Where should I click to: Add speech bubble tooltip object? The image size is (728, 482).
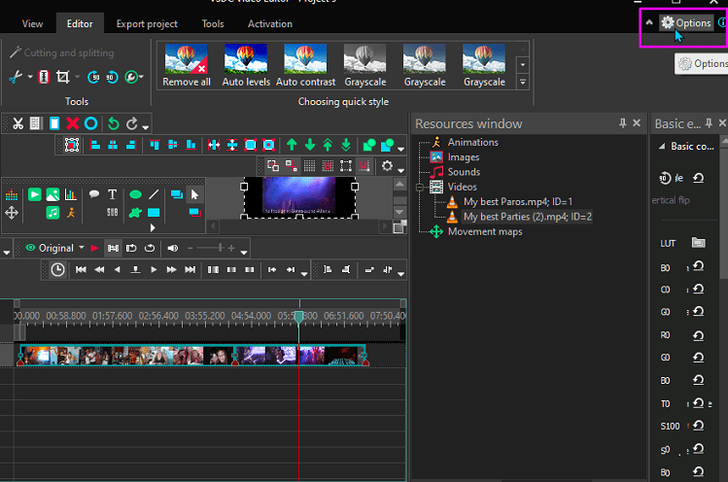(94, 194)
